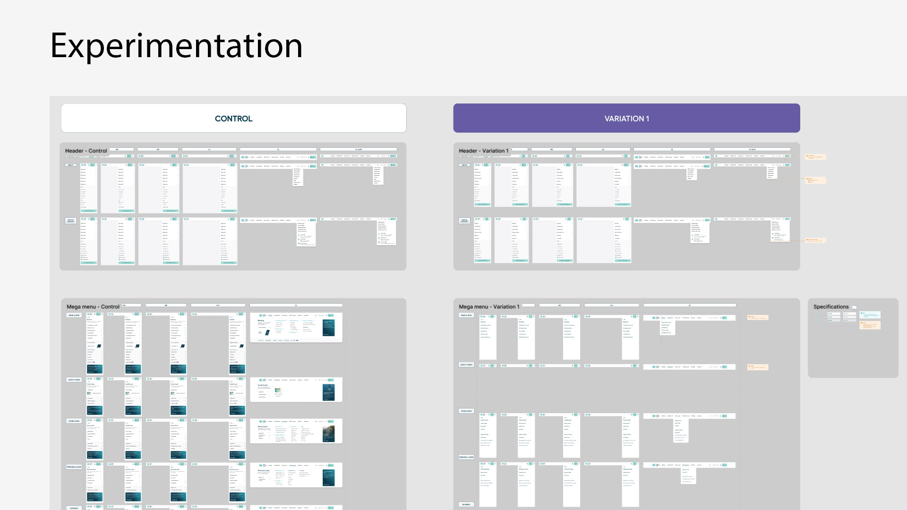Click the orange annotation note beside Credit Cards variation
This screenshot has height=510, width=907.
(x=758, y=367)
